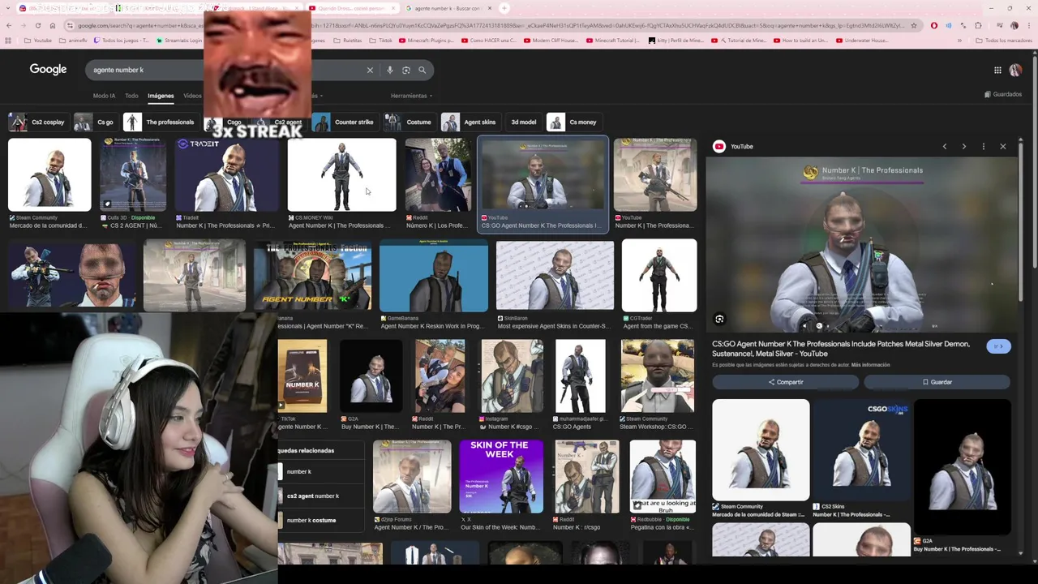Click the browser back arrow
This screenshot has height=584, width=1038.
[x=8, y=25]
